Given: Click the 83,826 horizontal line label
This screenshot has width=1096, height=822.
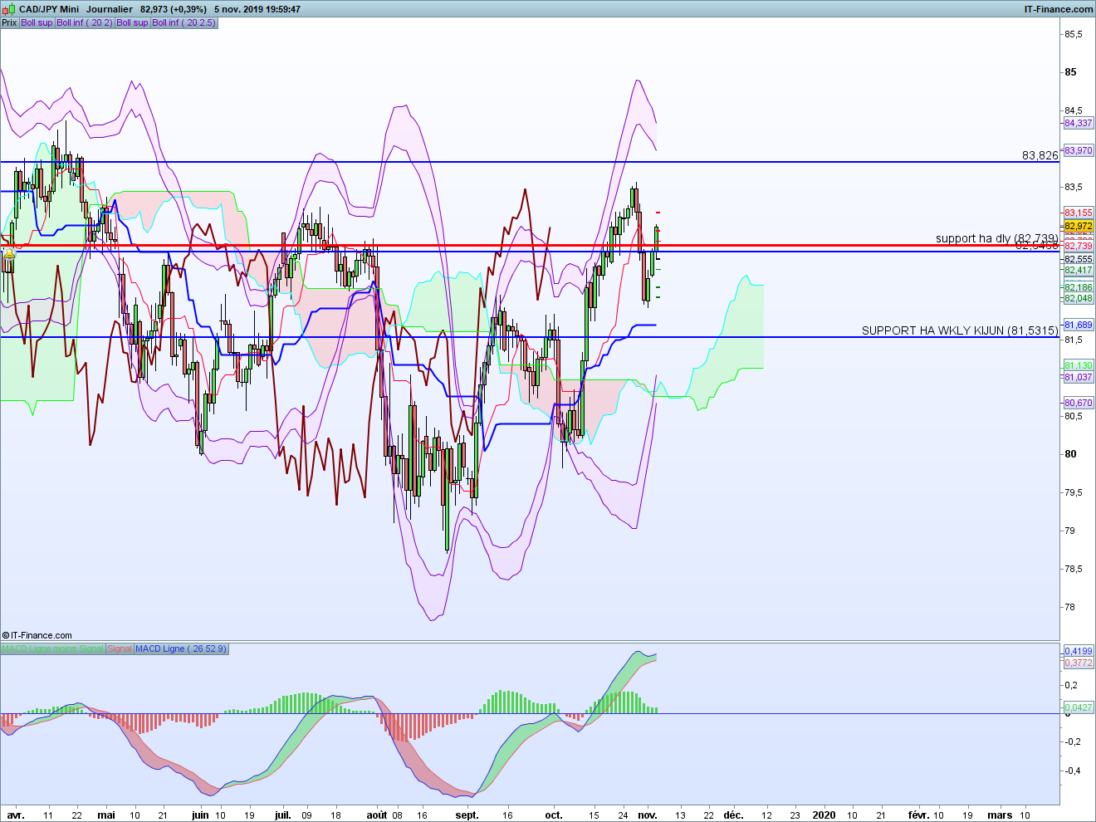Looking at the screenshot, I should click(1040, 155).
